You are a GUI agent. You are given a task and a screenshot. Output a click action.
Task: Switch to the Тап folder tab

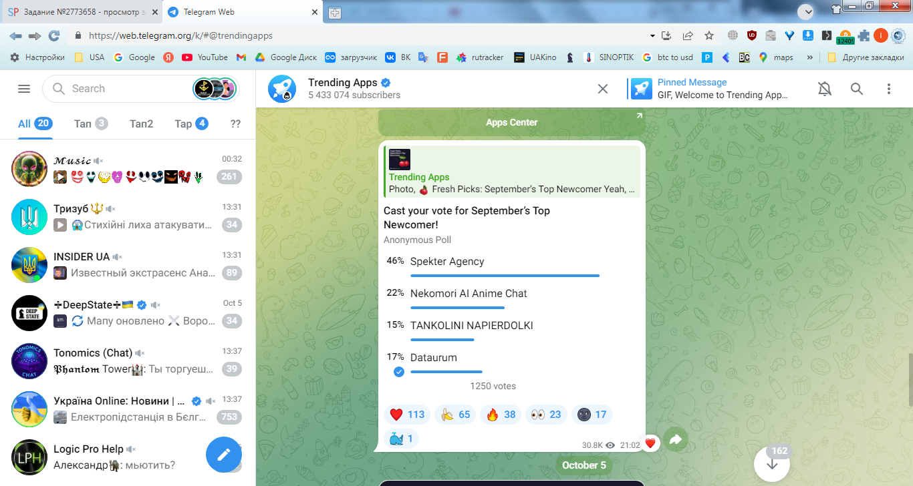pos(91,124)
